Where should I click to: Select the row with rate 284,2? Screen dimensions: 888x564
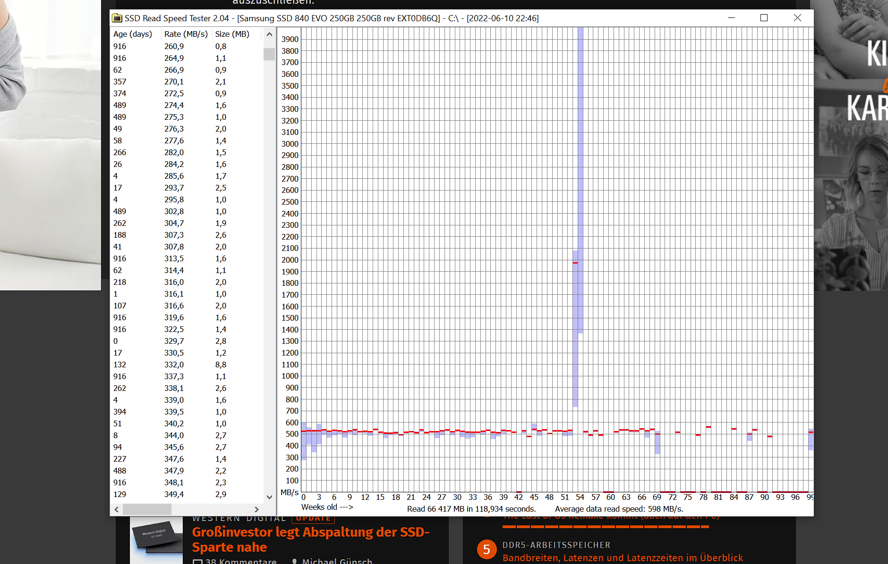187,164
